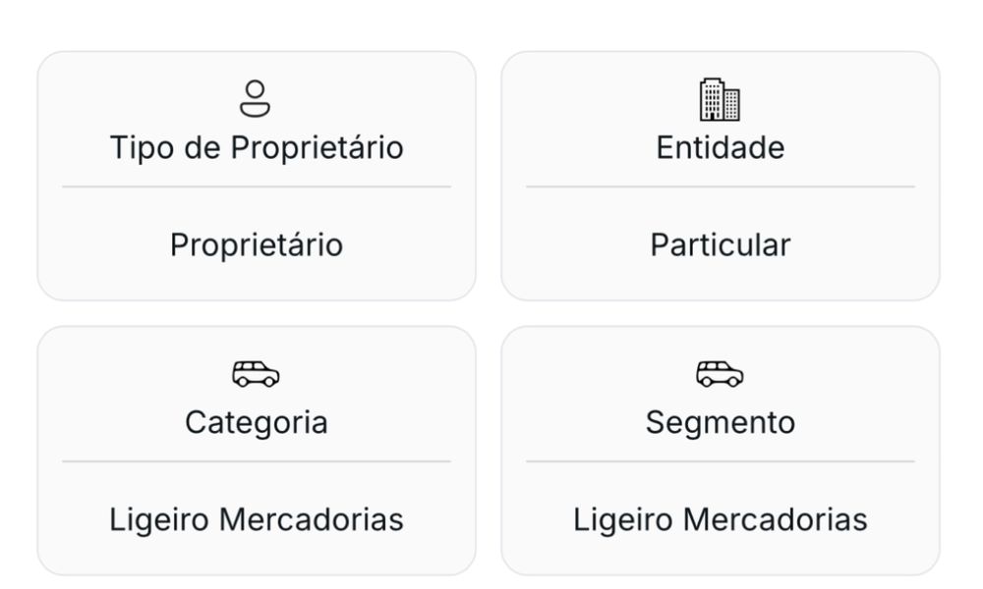This screenshot has height=589, width=983.
Task: Click the building icon above Entidade
Action: coord(720,99)
